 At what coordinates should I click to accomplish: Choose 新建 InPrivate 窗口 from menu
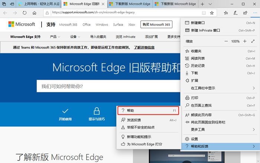[205, 30]
